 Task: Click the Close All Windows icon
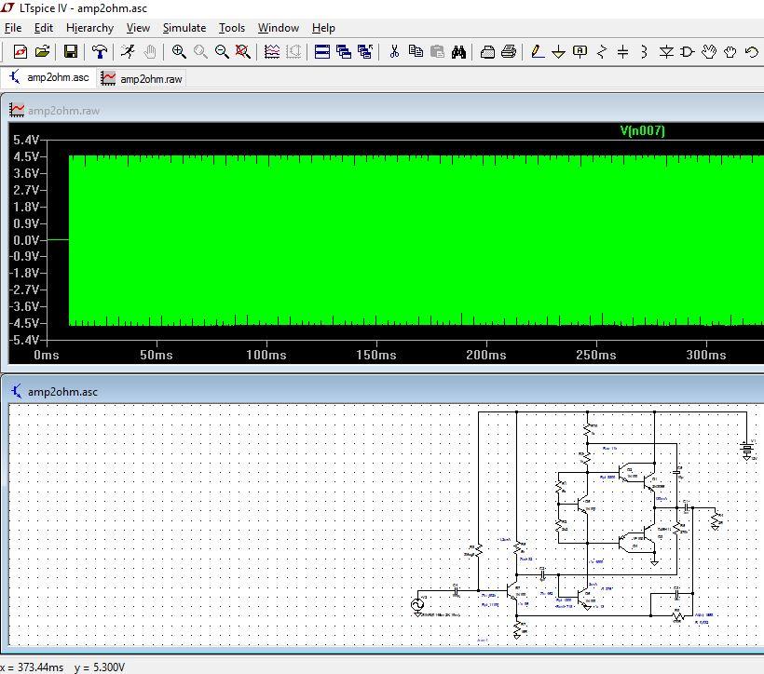click(x=365, y=51)
